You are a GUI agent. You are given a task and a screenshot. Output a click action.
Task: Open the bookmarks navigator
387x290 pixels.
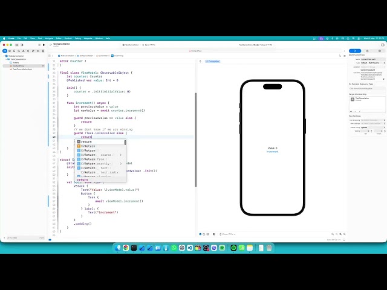[14, 51]
